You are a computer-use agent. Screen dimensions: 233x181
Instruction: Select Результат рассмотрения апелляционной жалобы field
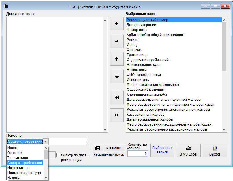click(174, 110)
